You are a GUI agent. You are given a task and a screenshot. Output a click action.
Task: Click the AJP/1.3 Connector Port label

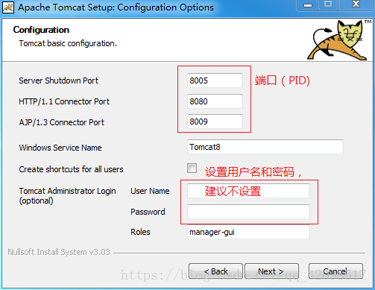[62, 122]
